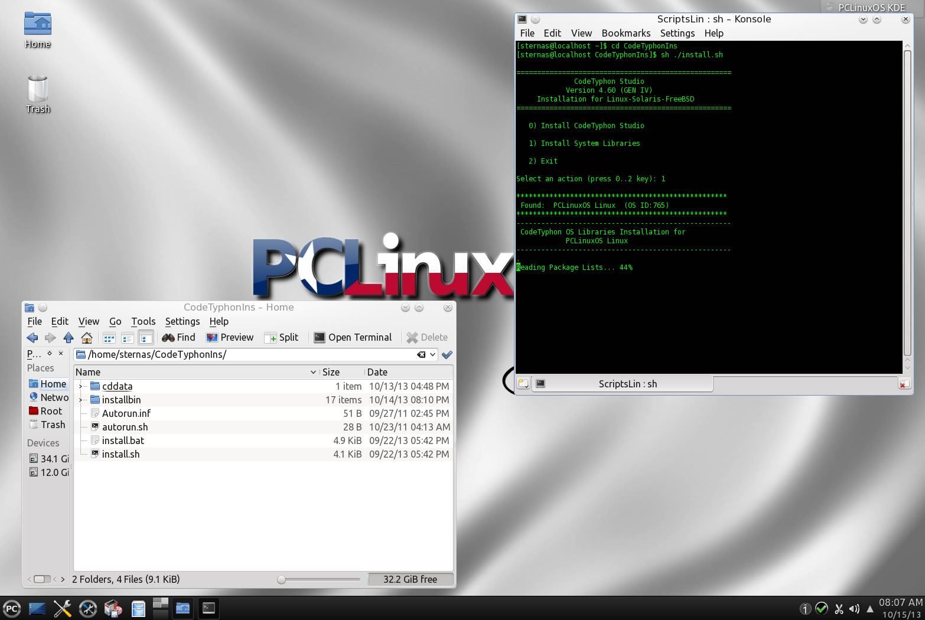Expand the installbin folder tree arrow
The height and width of the screenshot is (620, 925).
point(81,400)
